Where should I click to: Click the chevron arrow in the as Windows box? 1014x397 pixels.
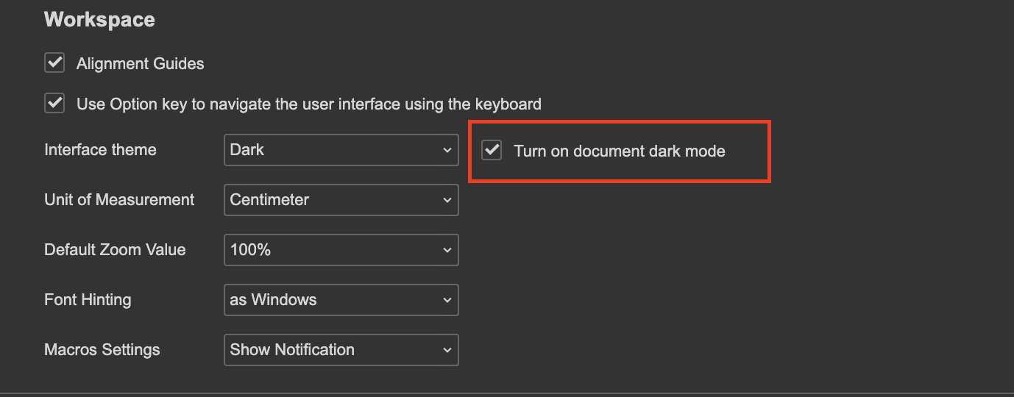pos(447,301)
